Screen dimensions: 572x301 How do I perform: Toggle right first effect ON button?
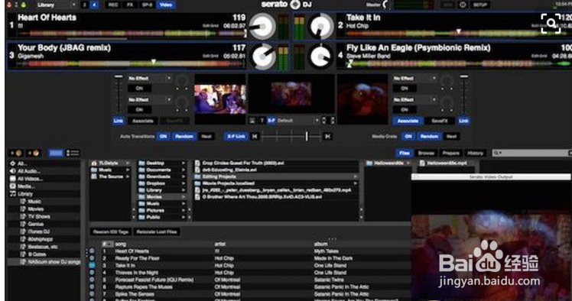tap(405, 88)
